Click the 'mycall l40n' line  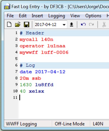click(36, 40)
